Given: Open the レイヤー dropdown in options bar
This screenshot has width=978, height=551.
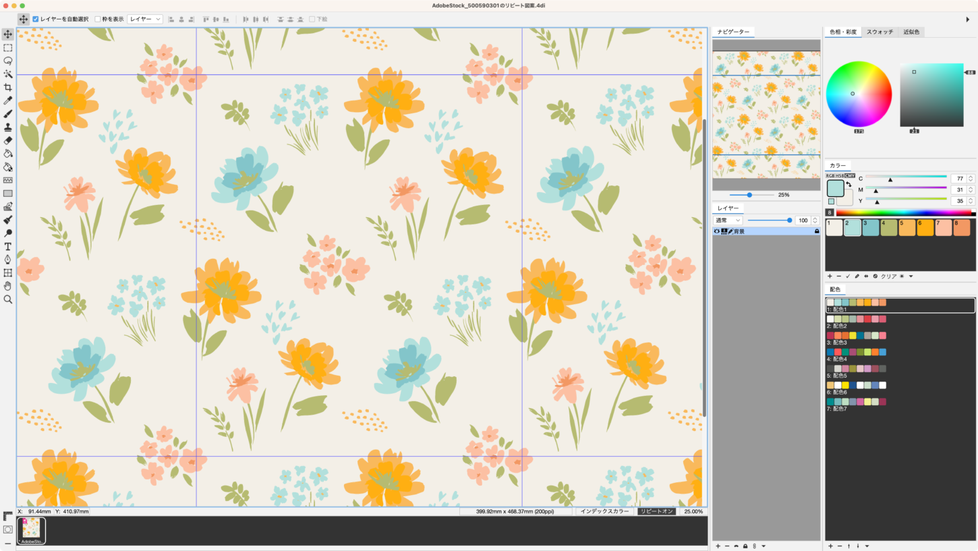Looking at the screenshot, I should (145, 19).
